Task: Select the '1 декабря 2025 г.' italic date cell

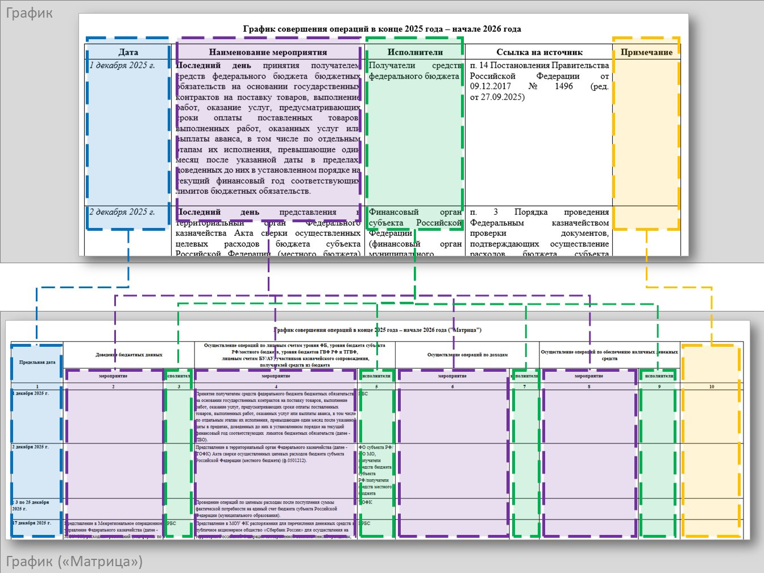Action: (x=122, y=65)
